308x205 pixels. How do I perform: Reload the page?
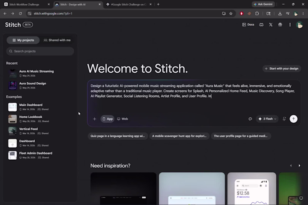click(20, 13)
